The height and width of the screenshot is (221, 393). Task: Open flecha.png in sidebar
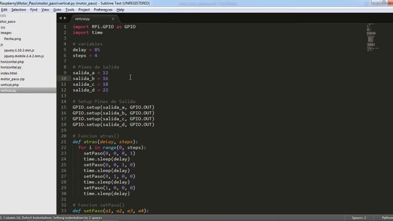[x=12, y=39]
